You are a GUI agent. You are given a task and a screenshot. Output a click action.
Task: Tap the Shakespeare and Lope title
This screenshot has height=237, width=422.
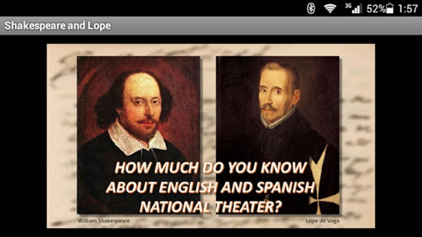58,26
